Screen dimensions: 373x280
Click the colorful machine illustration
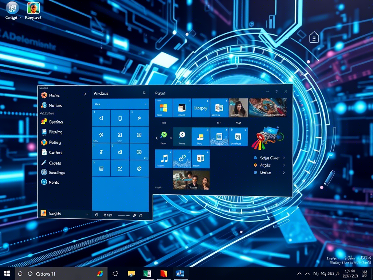point(268,138)
